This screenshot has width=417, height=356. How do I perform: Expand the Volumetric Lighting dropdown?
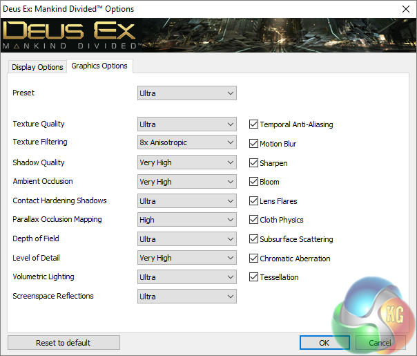tap(186, 277)
